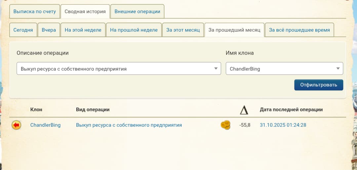The image size is (357, 170).
Task: Open the Внешние операции tab
Action: pos(137,12)
